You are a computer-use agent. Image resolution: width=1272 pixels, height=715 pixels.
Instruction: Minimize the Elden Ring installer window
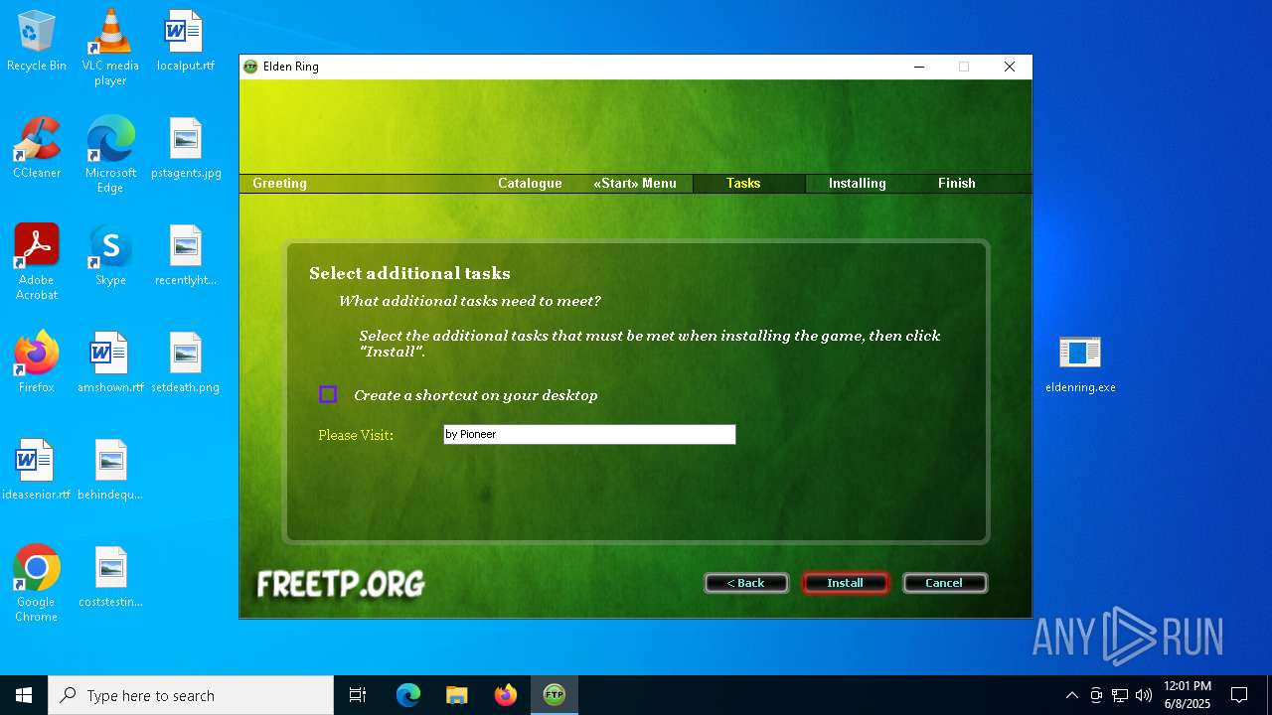(x=918, y=67)
